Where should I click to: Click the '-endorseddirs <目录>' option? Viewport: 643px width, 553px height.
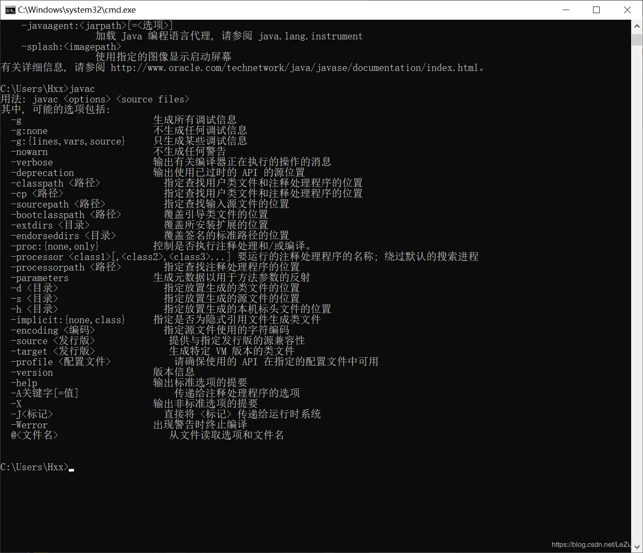64,236
